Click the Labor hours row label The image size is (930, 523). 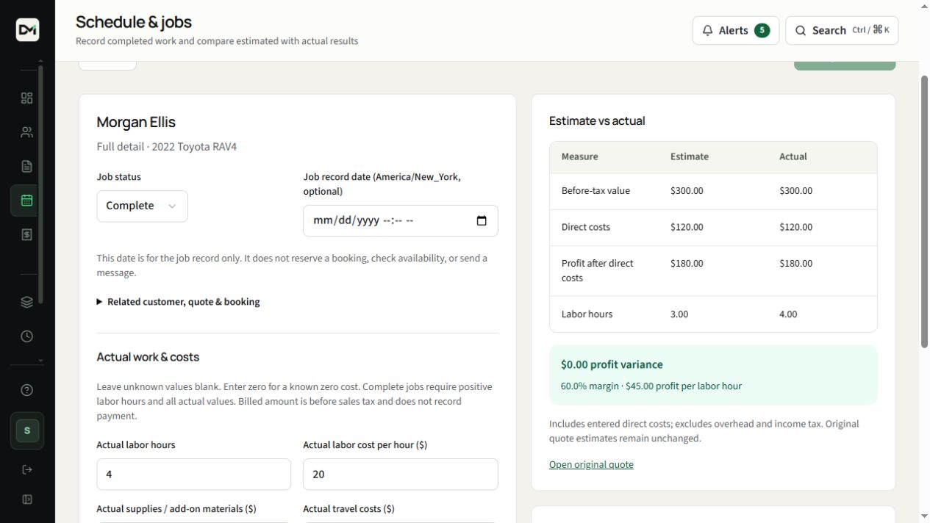tap(587, 314)
